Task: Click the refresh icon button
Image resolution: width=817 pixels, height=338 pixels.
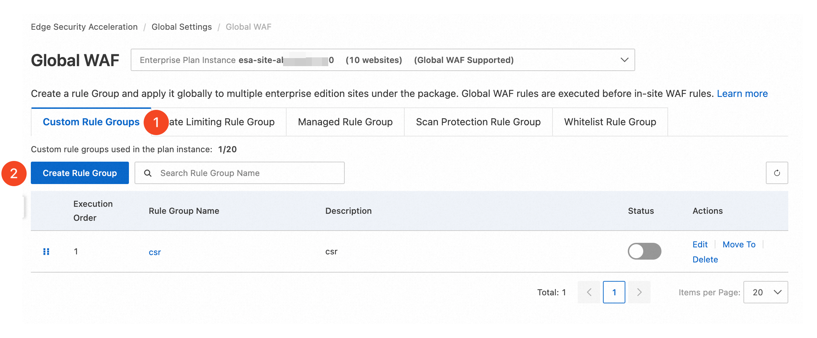Action: pyautogui.click(x=777, y=173)
